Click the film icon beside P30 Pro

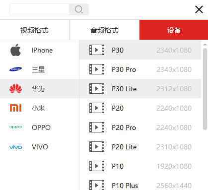coord(97,69)
